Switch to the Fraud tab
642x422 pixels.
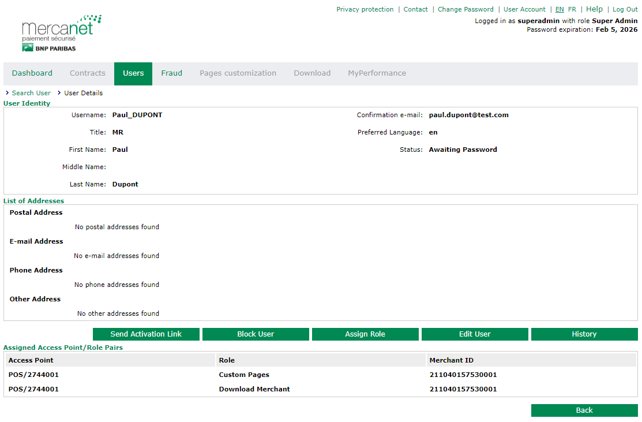click(171, 73)
